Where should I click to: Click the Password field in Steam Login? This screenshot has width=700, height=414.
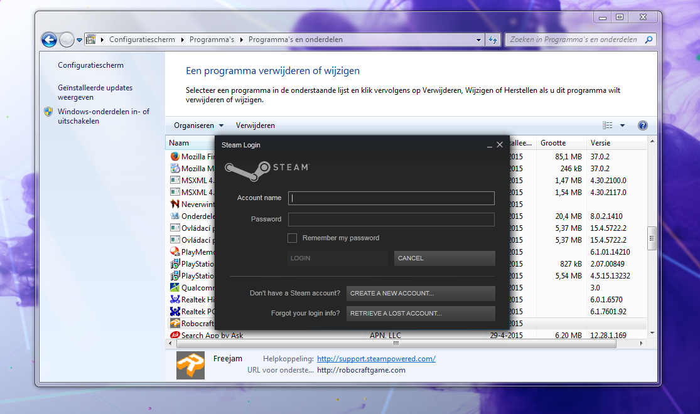pos(392,220)
